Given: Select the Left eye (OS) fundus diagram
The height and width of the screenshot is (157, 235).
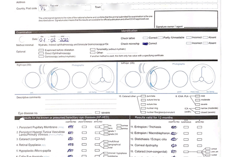Looking at the screenshot, I should (202, 77).
